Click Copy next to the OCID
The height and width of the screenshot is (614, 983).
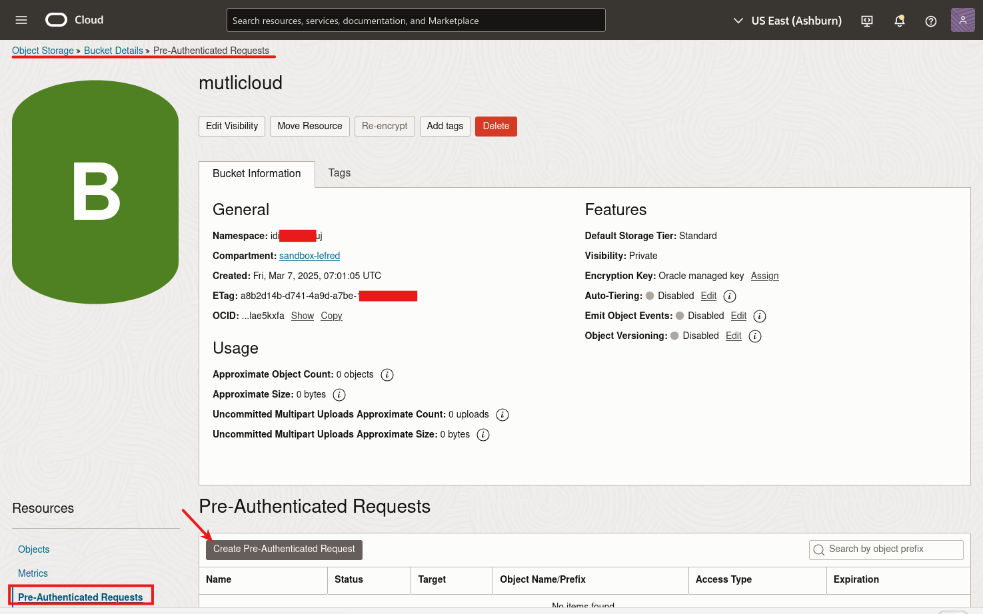pyautogui.click(x=331, y=316)
